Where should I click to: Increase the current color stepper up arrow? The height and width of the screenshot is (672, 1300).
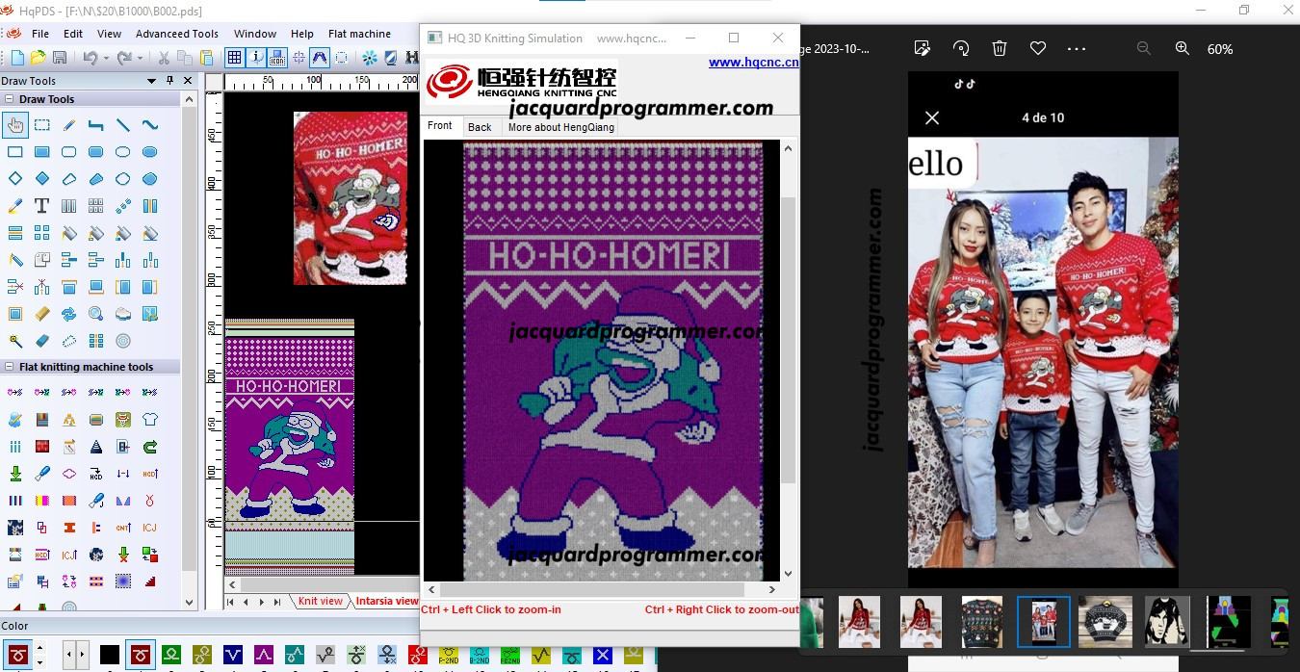(39, 647)
